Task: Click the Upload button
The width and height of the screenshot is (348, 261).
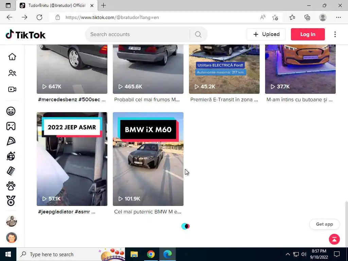Action: tap(266, 34)
